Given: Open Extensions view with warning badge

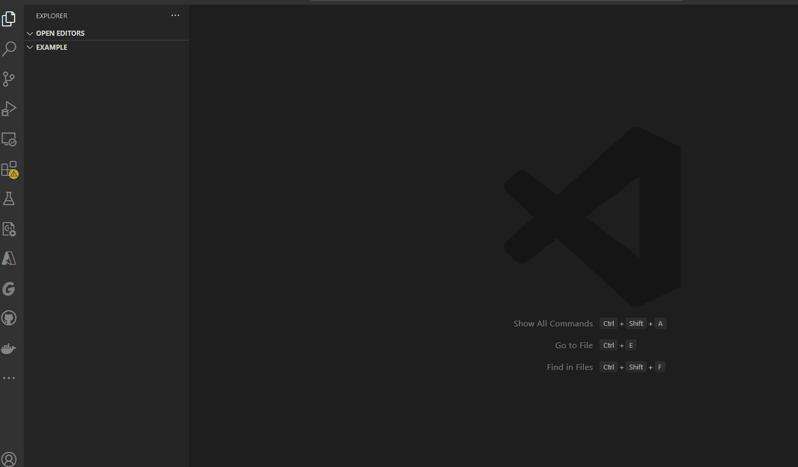Looking at the screenshot, I should (x=9, y=169).
